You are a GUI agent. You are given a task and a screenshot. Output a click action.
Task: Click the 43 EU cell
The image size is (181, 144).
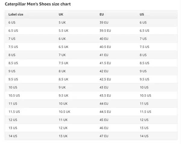pos(104,87)
